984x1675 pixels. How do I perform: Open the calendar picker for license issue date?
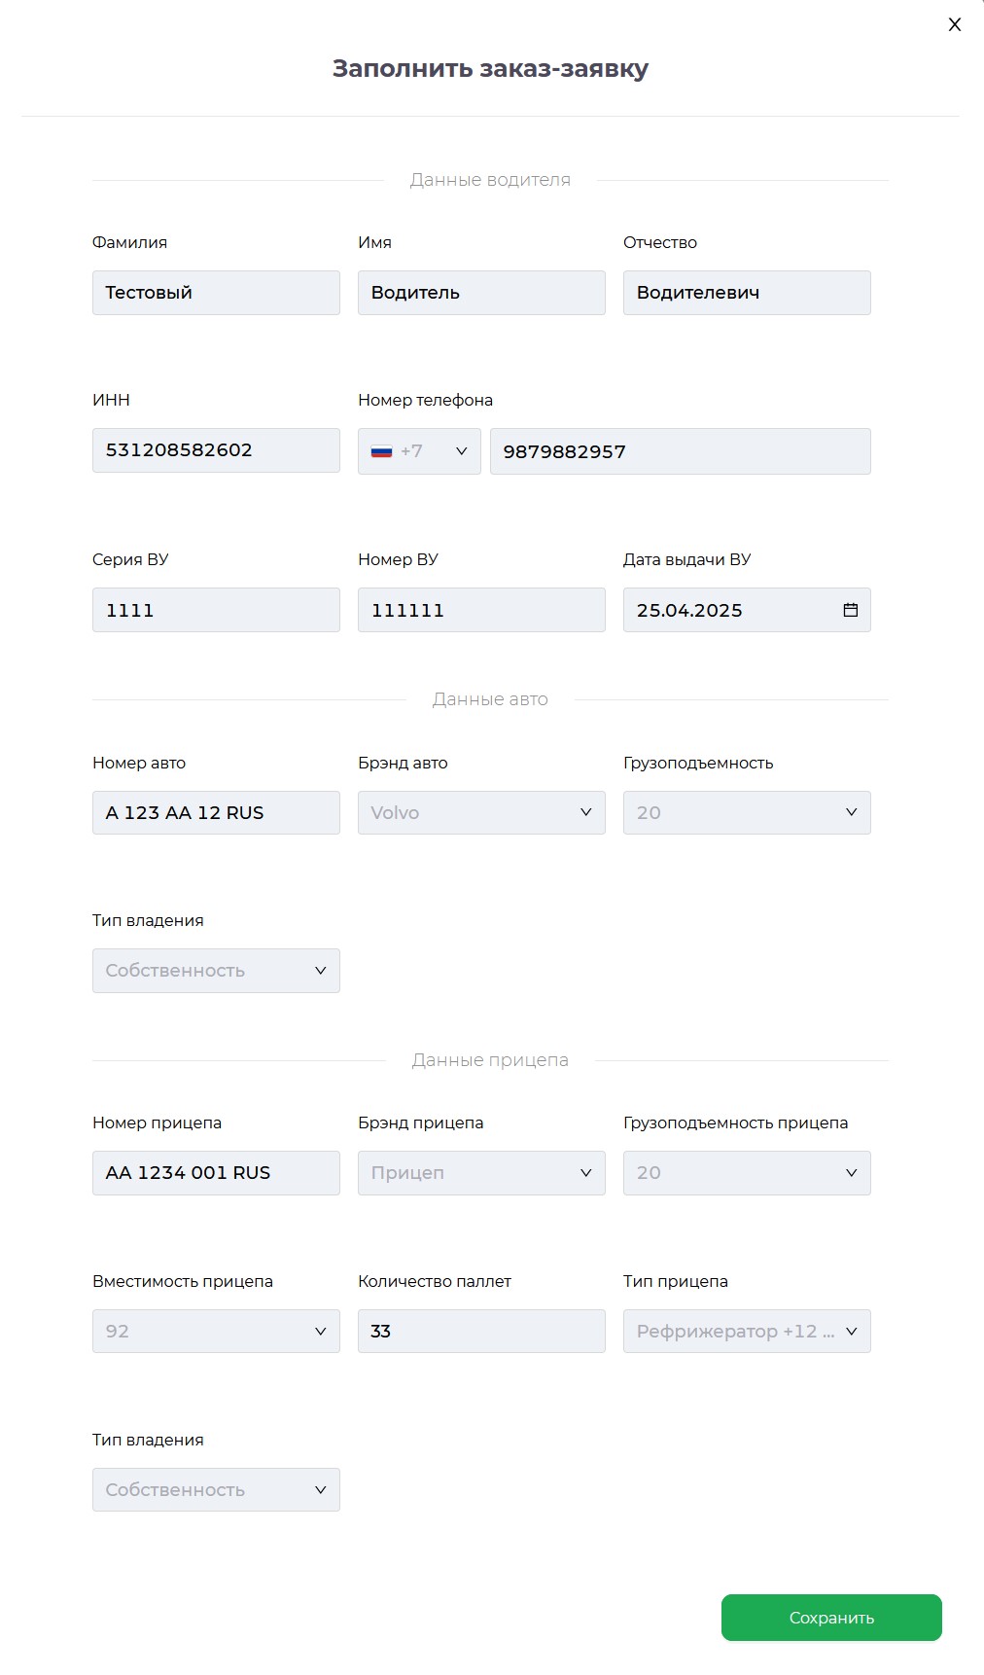point(851,610)
